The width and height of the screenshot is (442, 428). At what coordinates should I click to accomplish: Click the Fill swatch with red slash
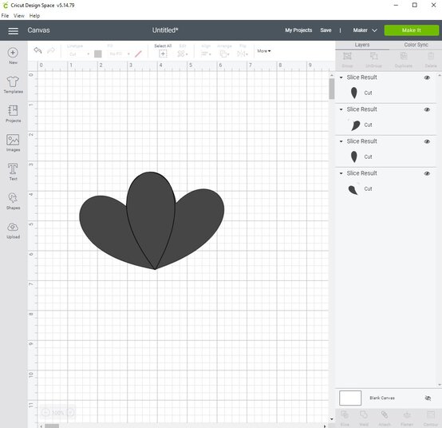coord(138,53)
